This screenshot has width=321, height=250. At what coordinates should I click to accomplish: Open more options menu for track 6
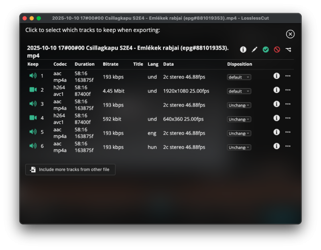(288, 146)
